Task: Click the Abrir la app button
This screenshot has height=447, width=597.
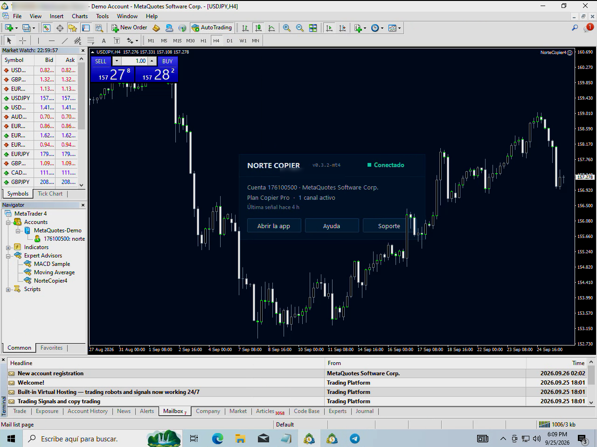Action: click(274, 226)
